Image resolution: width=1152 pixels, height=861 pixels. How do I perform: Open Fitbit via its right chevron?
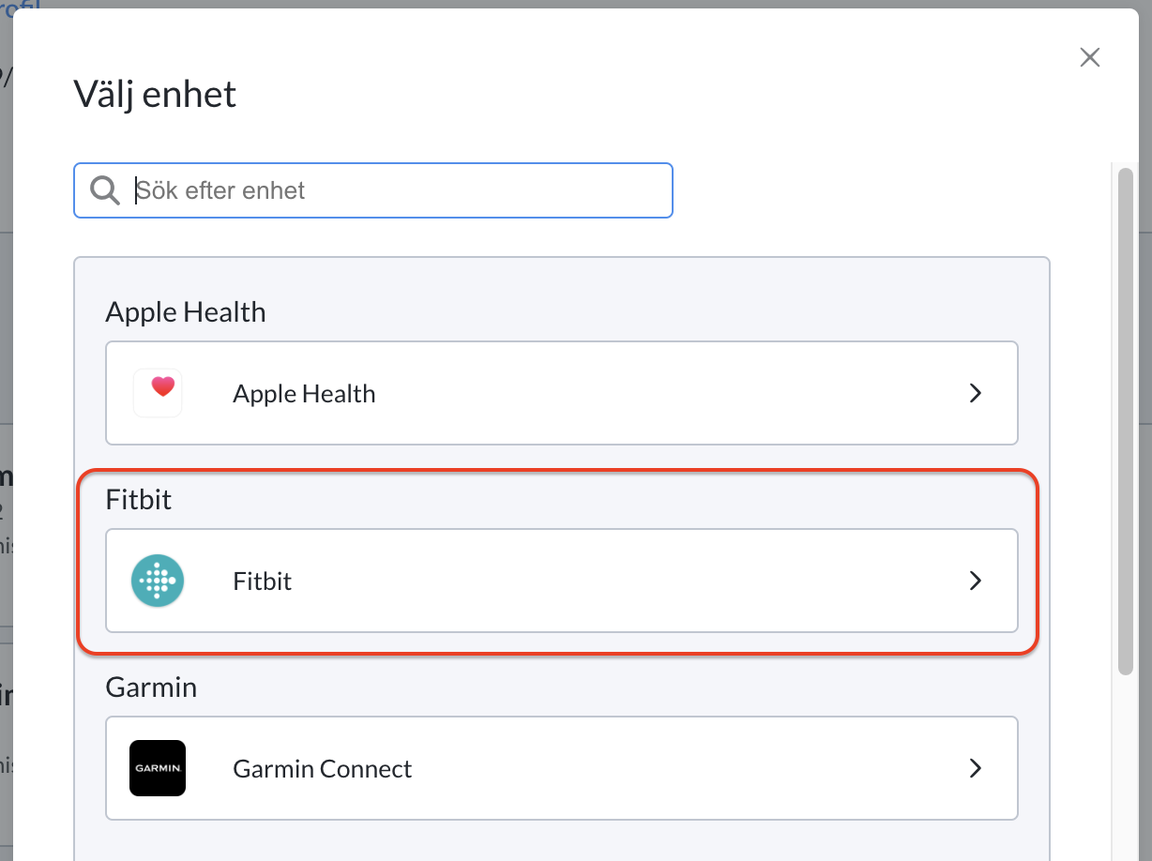(976, 581)
